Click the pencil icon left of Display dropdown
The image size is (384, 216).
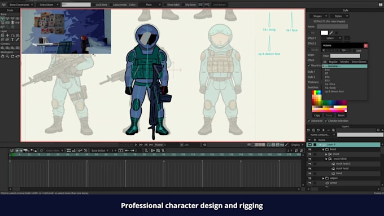(x=286, y=145)
